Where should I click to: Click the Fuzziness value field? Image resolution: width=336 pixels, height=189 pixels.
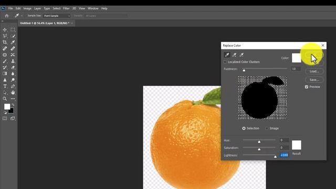click(x=296, y=69)
